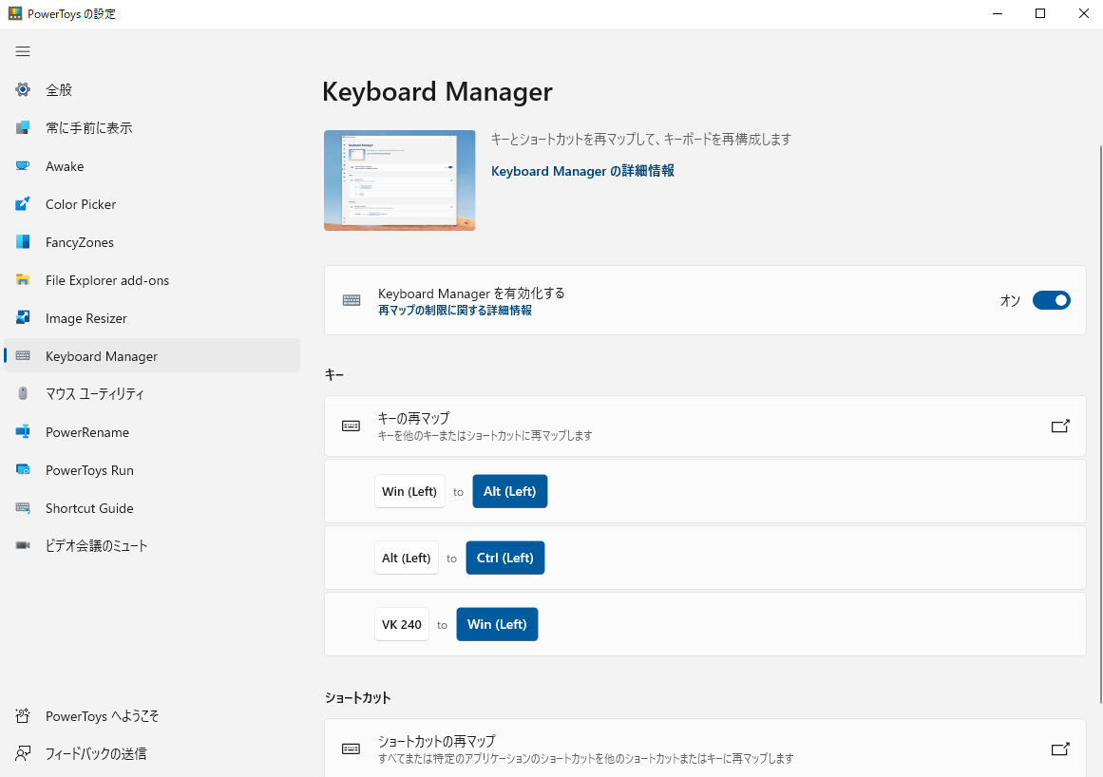Open Shortcut Guide settings page

point(152,507)
